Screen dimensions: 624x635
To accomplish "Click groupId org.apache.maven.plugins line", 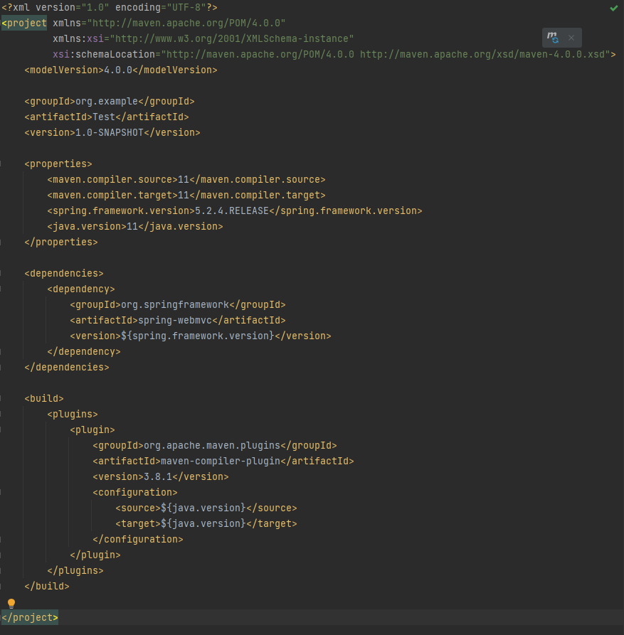I will pos(215,445).
